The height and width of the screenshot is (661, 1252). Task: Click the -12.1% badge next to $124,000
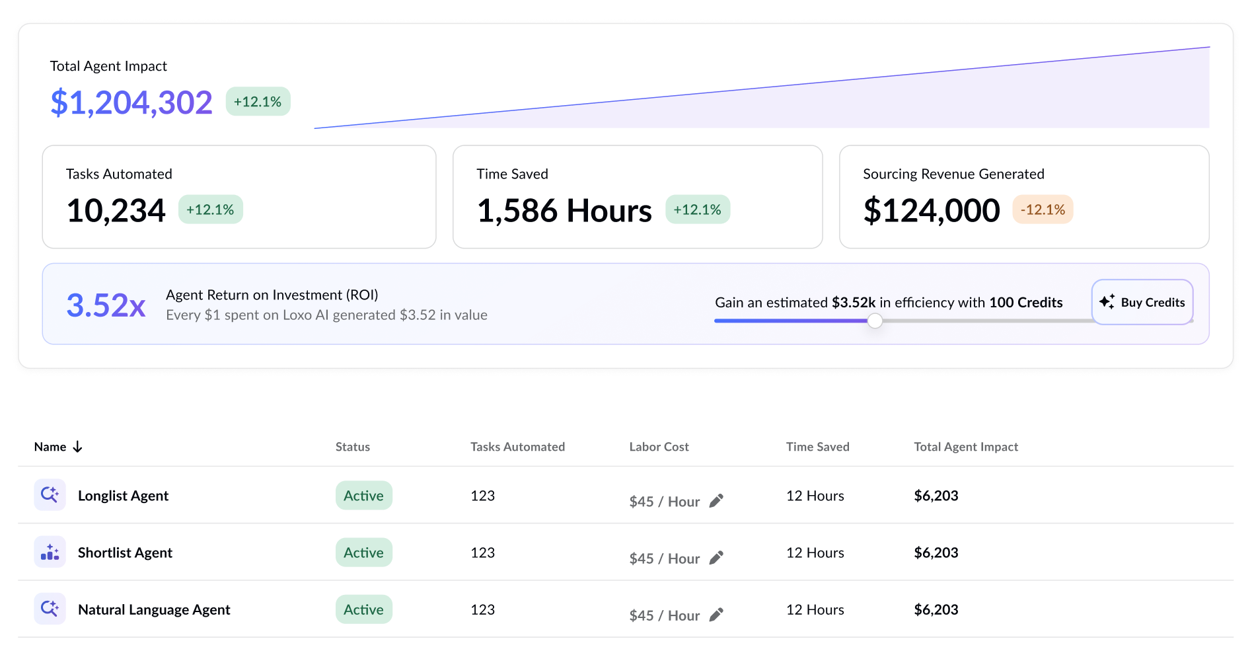click(1043, 210)
